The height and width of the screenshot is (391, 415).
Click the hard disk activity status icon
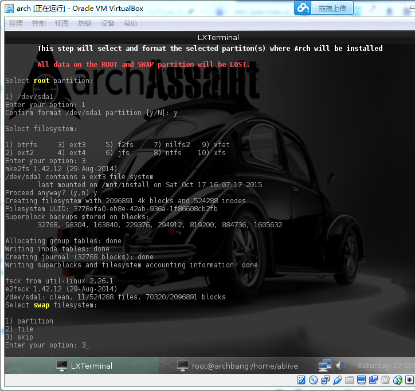(x=301, y=380)
